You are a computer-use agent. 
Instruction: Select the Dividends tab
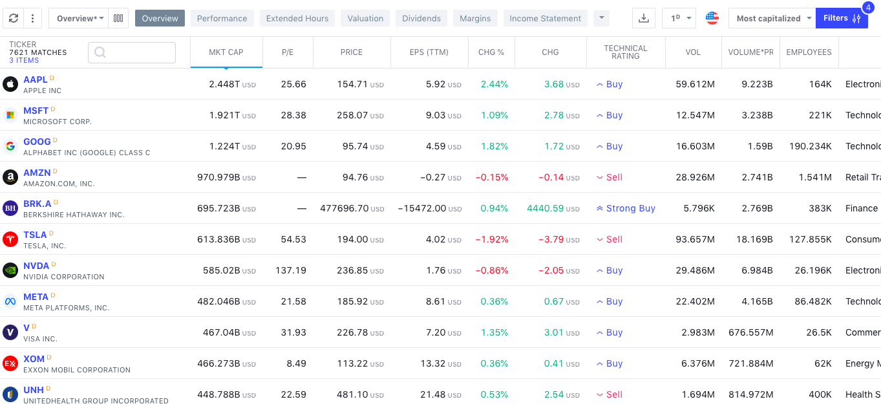pos(421,18)
